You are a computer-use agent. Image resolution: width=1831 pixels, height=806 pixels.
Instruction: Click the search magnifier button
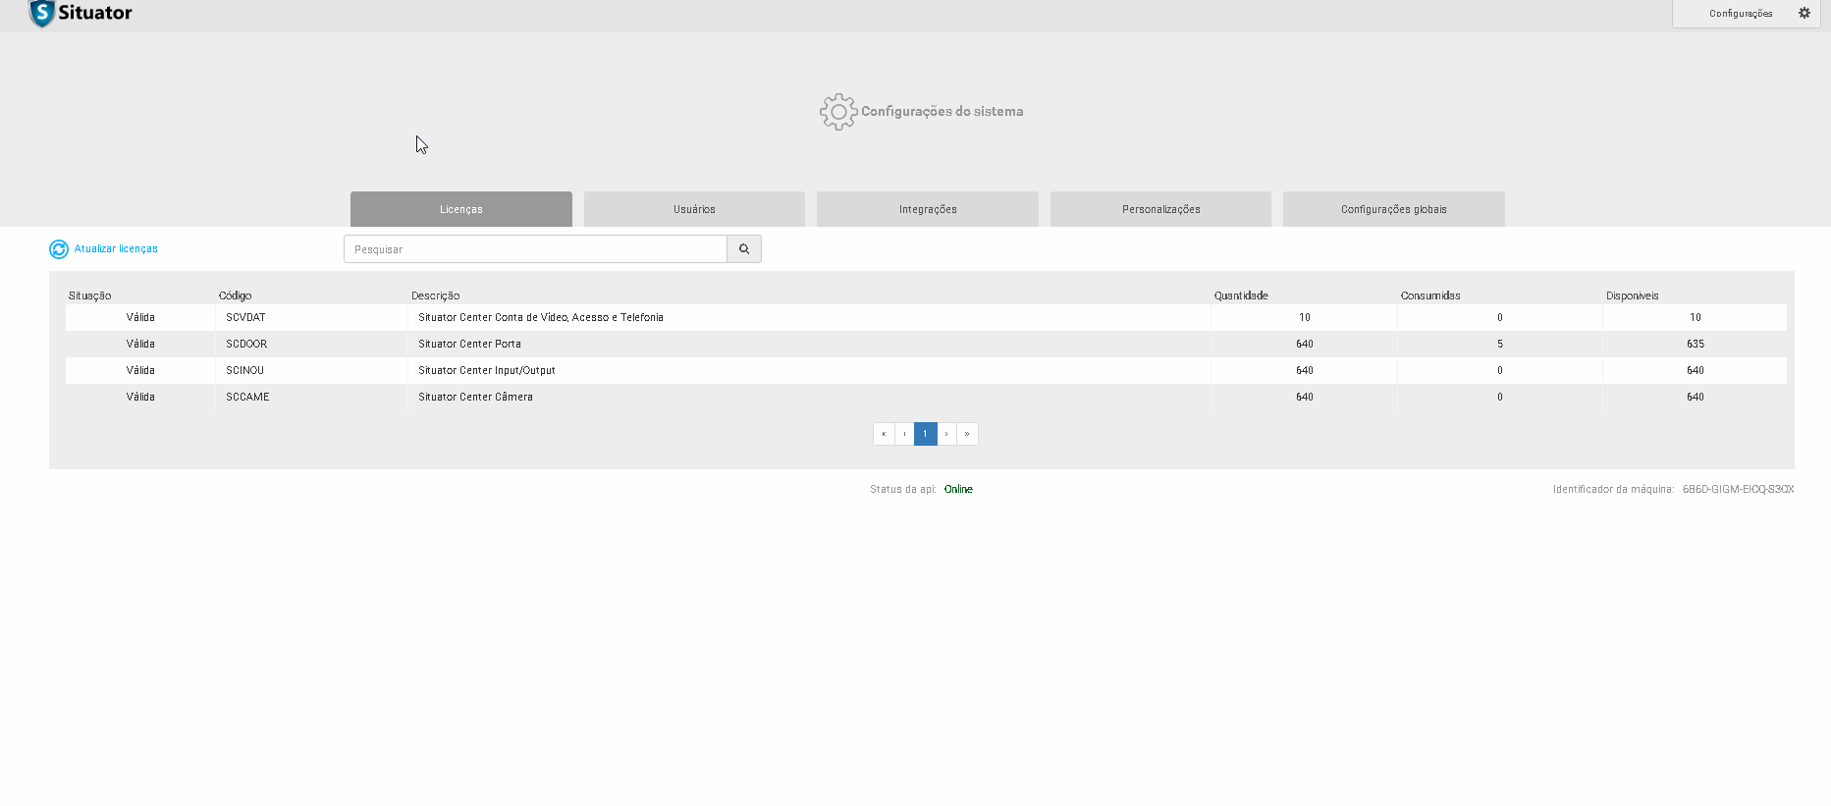click(x=744, y=249)
